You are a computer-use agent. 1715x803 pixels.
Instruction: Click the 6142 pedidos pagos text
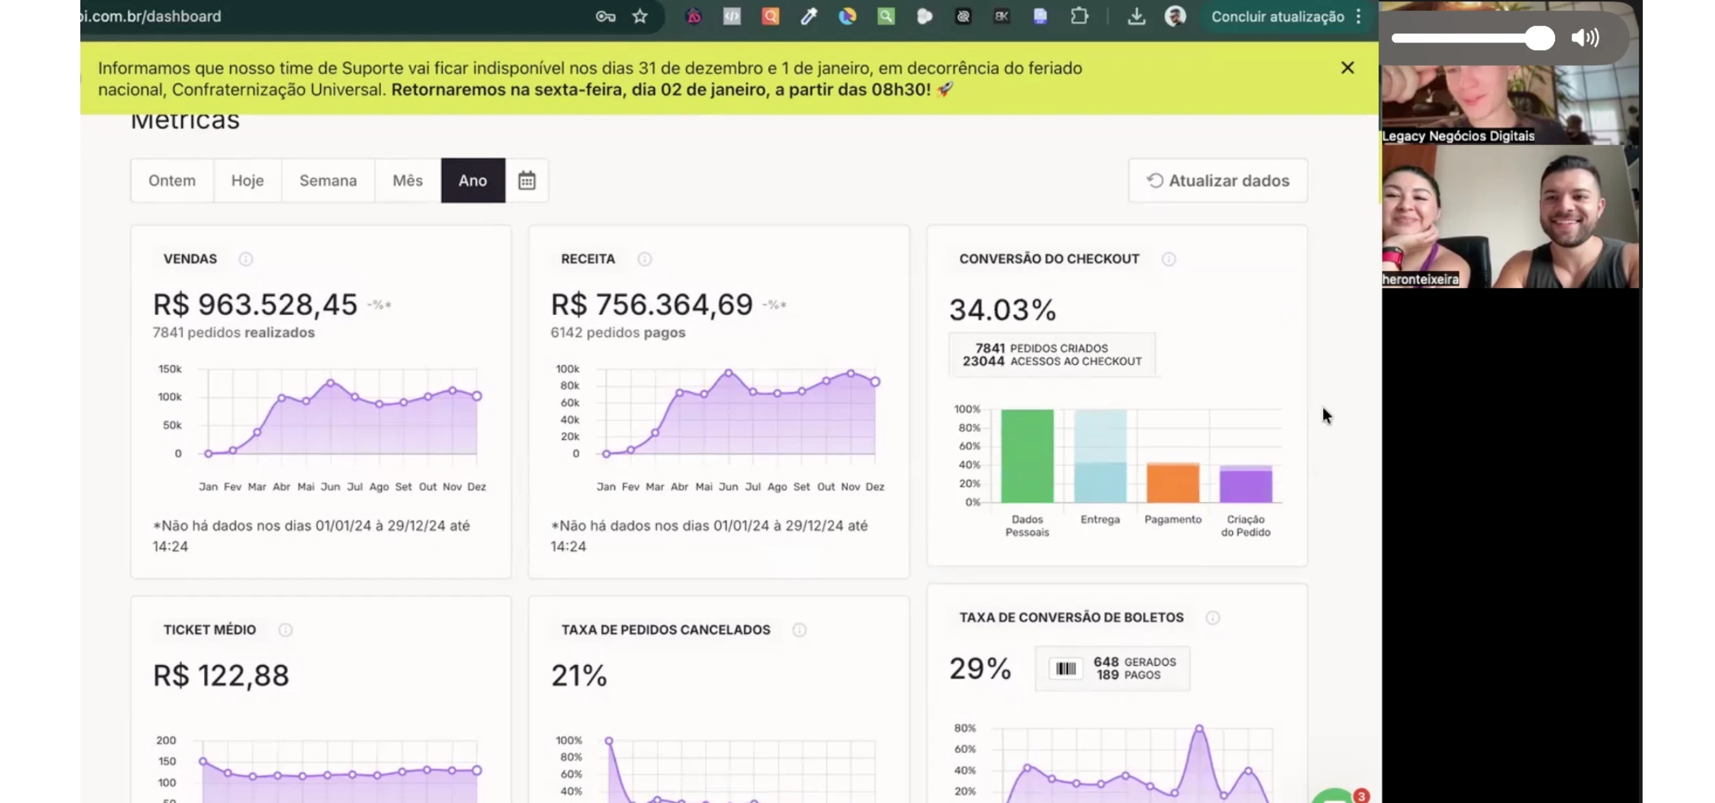pos(618,333)
